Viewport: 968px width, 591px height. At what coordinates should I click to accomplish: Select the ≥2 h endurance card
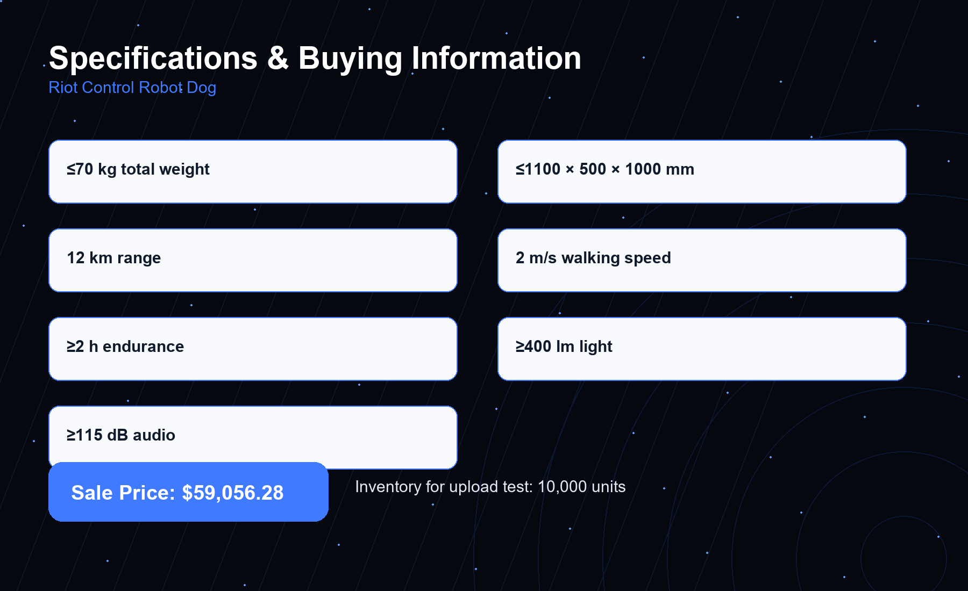253,349
